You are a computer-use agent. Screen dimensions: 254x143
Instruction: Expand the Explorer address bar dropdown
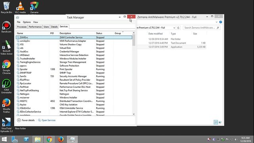pyautogui.click(x=174, y=28)
